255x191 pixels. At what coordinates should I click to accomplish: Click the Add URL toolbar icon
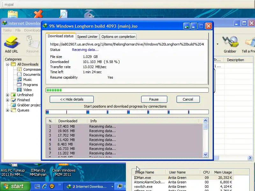tap(11, 45)
